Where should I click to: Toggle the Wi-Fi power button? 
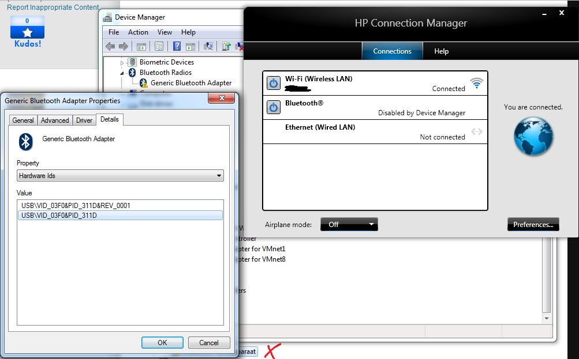click(274, 84)
